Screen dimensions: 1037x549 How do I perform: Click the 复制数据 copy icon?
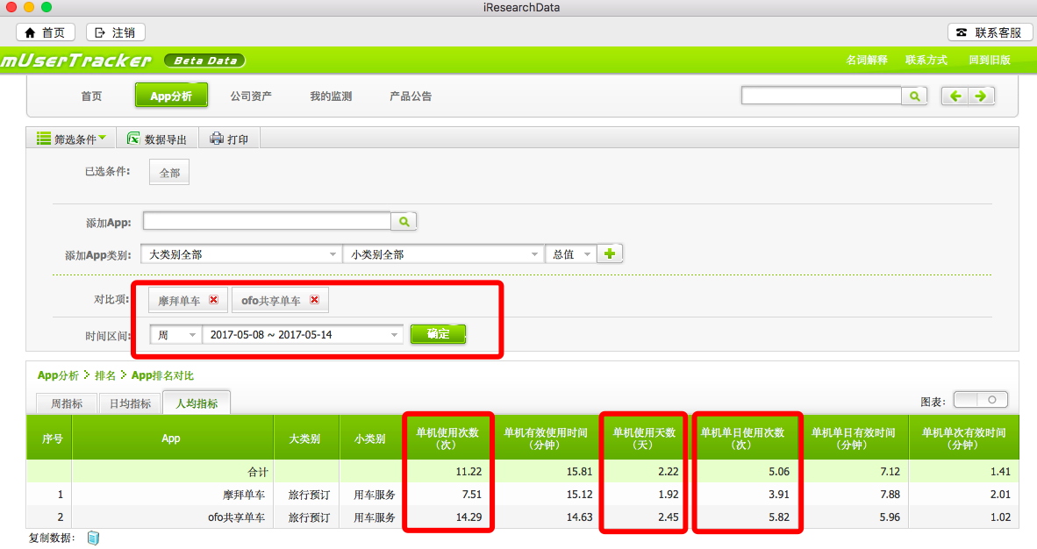[93, 538]
